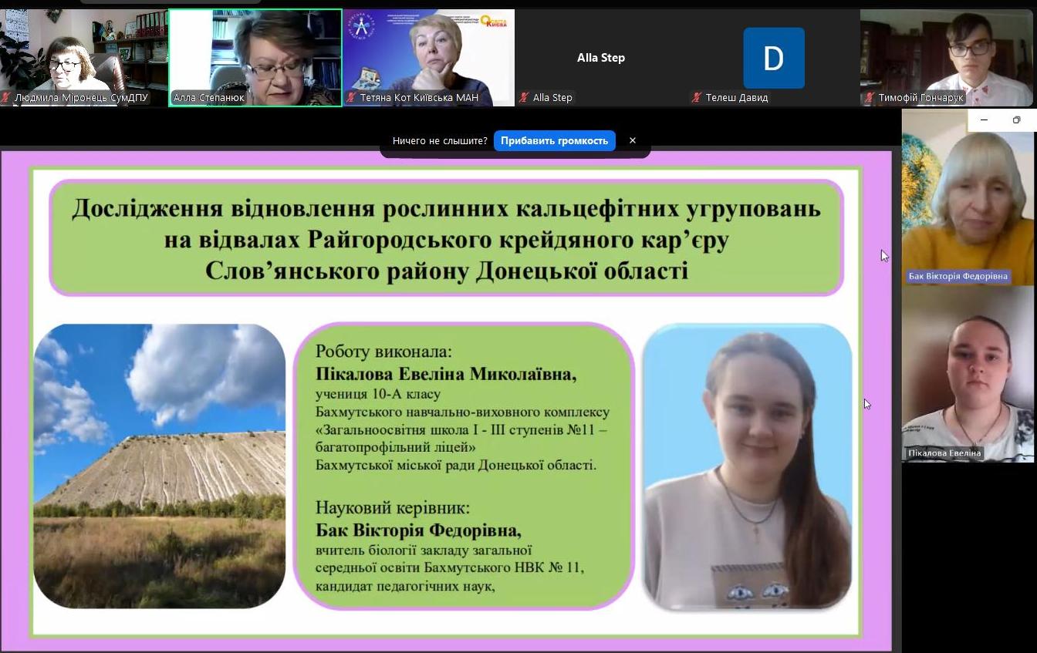Close the Ничего не слышите notification
The height and width of the screenshot is (653, 1037).
632,140
